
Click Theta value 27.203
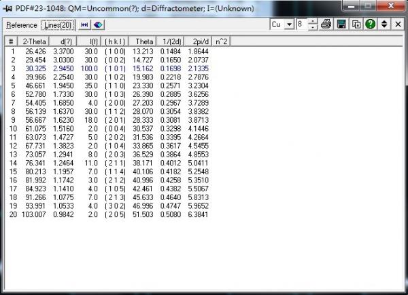click(x=143, y=103)
